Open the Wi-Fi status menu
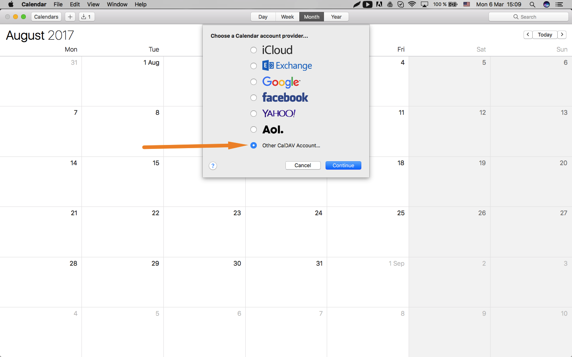 (x=412, y=4)
